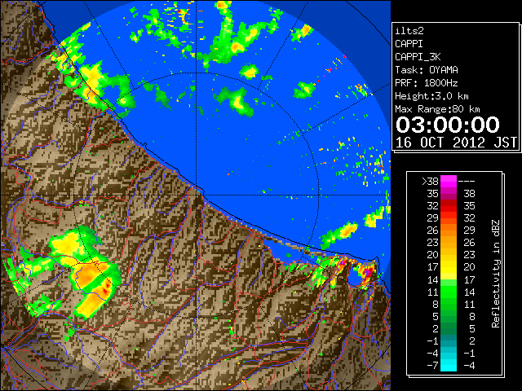Click the ">38" legend label
The height and width of the screenshot is (391, 522).
(x=430, y=182)
